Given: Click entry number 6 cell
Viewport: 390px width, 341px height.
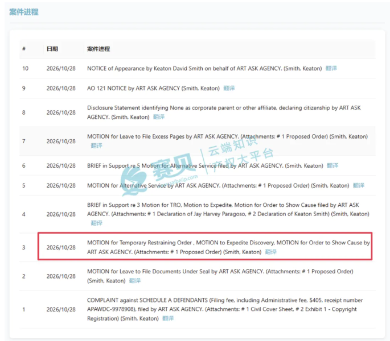Looking at the screenshot, I should point(24,165).
